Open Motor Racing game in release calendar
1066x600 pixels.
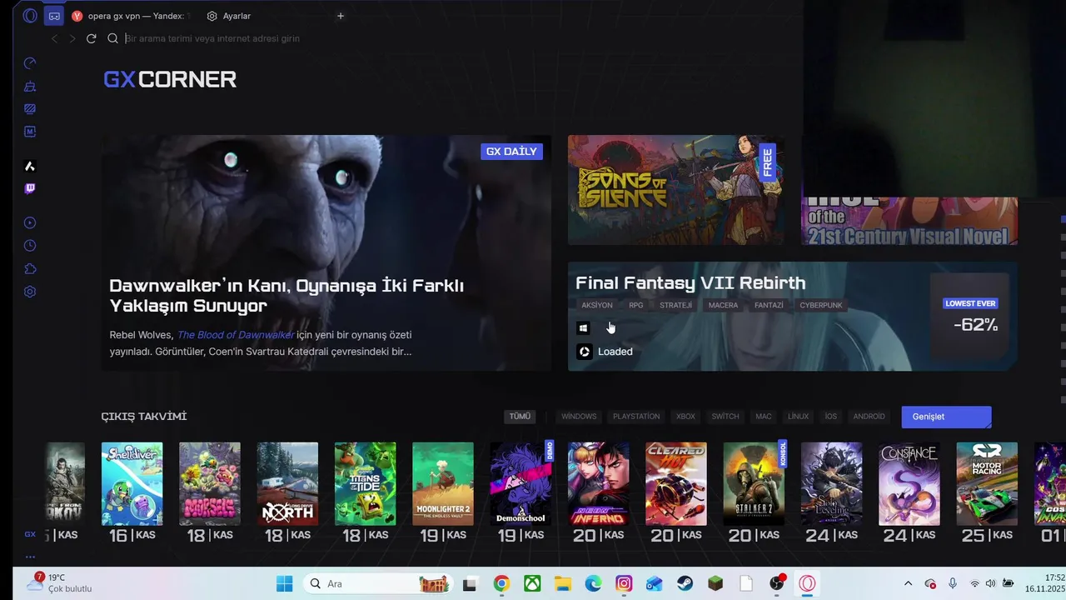pos(987,484)
